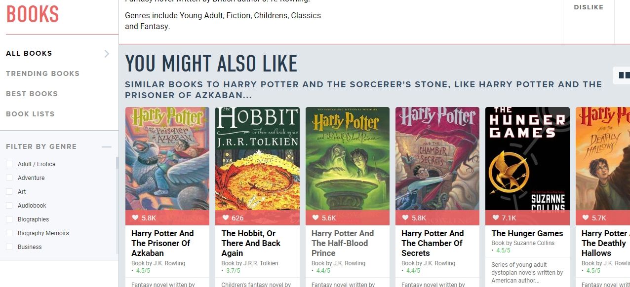Collapse the Filter By Genre section
The image size is (630, 287).
(x=106, y=146)
